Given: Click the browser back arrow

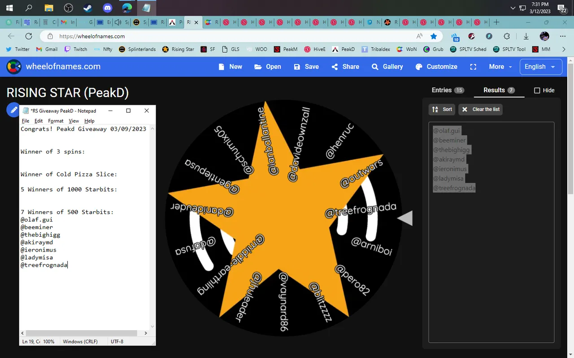Looking at the screenshot, I should pos(11,36).
